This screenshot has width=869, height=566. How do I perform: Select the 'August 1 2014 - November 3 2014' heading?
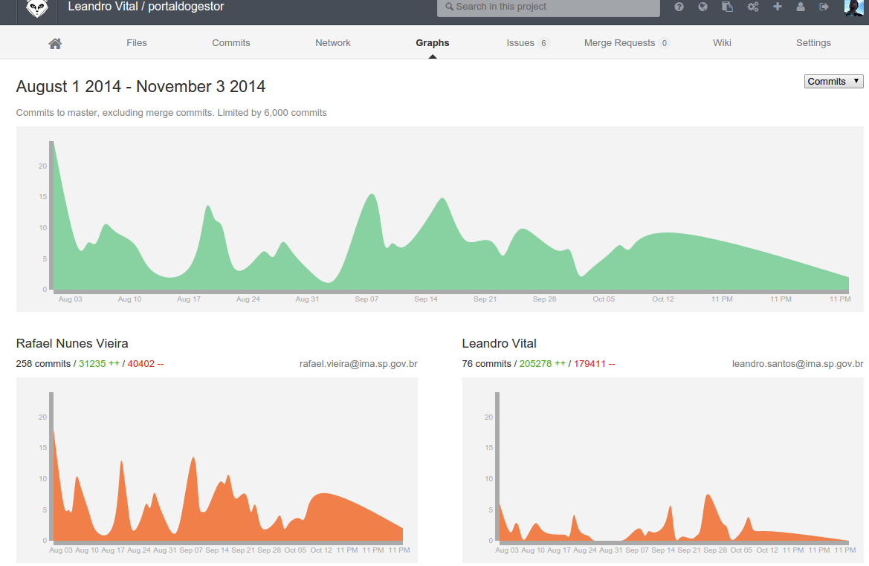coord(140,86)
